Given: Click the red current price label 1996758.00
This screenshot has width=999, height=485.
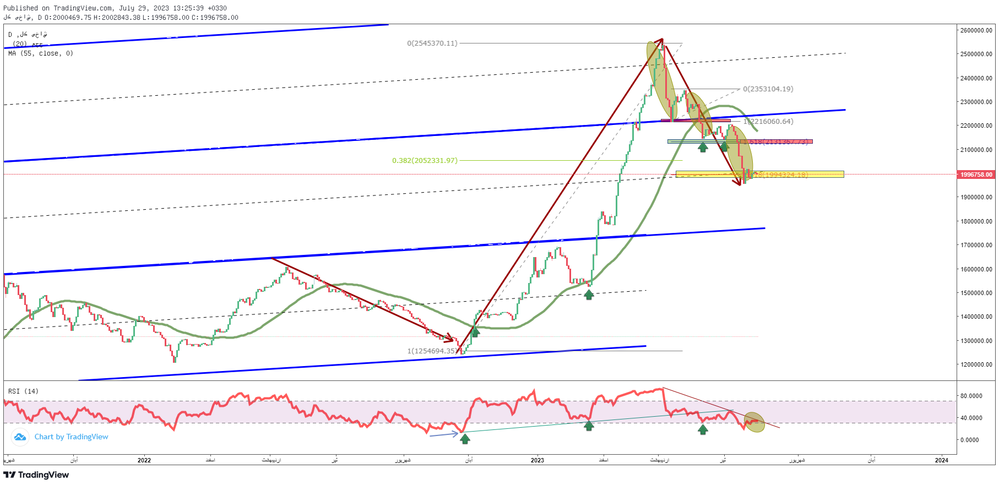Looking at the screenshot, I should coord(976,175).
